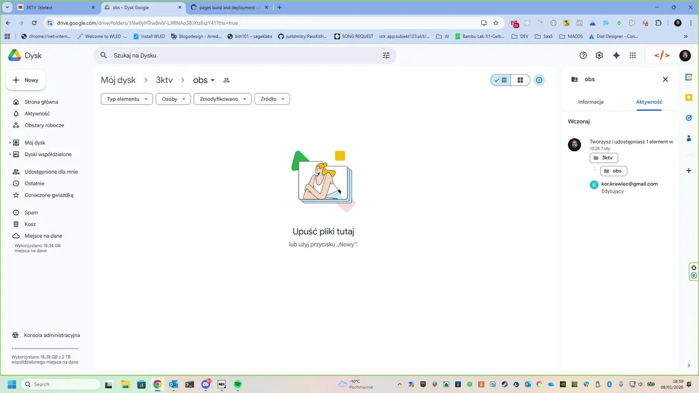The height and width of the screenshot is (393, 699).
Task: Switch to grid layout view
Action: 520,80
